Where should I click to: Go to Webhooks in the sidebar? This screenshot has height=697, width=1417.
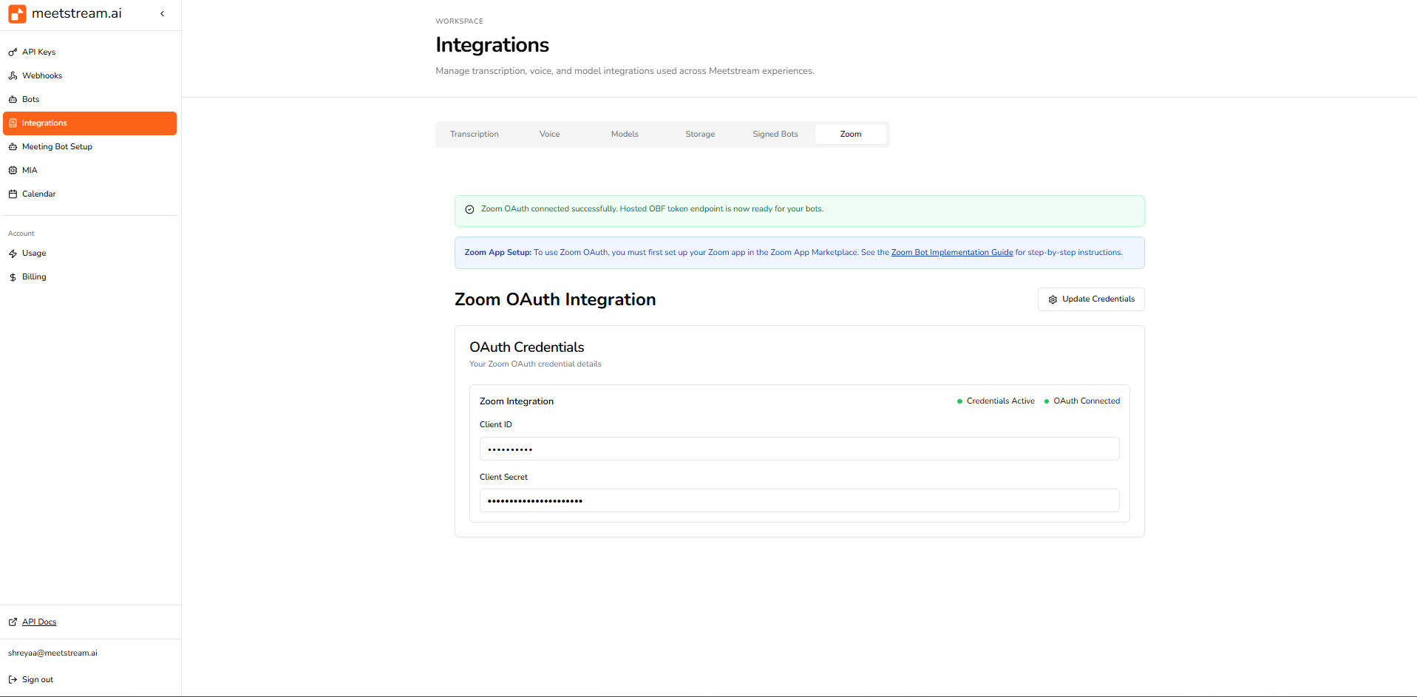click(90, 76)
